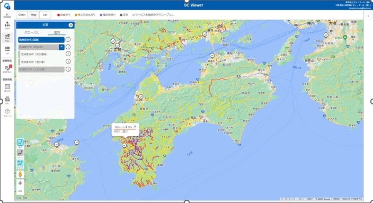The height and width of the screenshot is (203, 373).
Task: Open the List icon in left sidebar
Action: (x=7, y=50)
